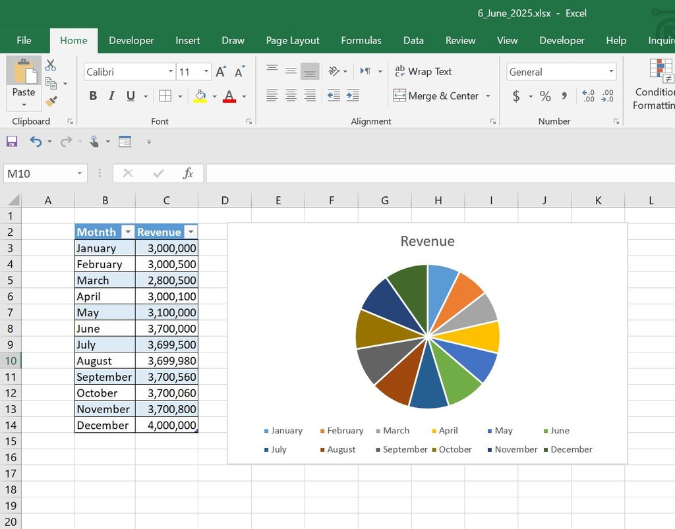Viewport: 675px width, 529px height.
Task: Switch to the Insert ribbon tab
Action: [x=187, y=40]
